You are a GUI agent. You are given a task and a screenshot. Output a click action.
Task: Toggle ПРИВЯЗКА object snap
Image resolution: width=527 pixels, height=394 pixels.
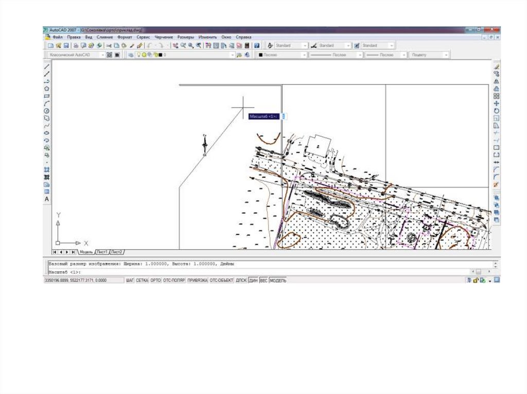click(x=197, y=280)
